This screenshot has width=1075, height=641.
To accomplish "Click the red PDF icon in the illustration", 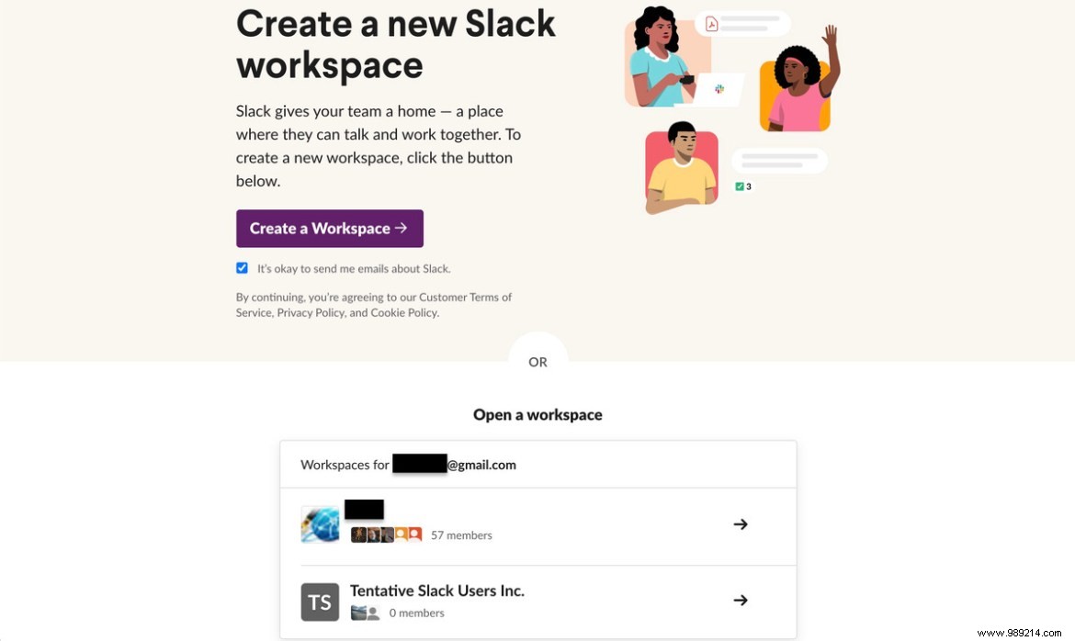I will point(712,23).
